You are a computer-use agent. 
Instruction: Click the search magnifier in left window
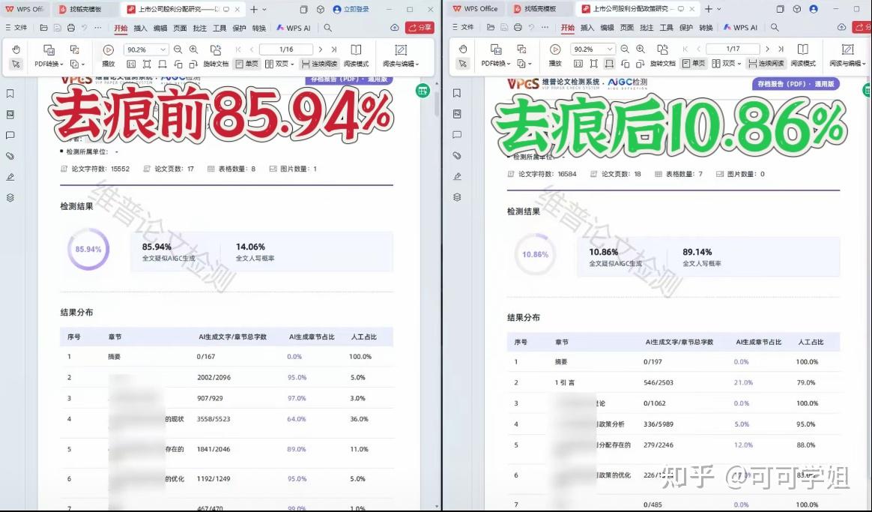(x=328, y=28)
